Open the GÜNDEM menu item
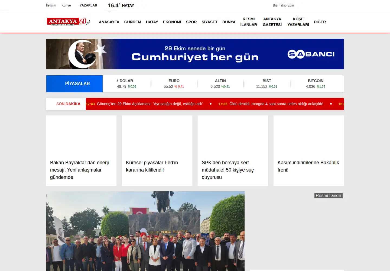The image size is (390, 271). [x=132, y=22]
